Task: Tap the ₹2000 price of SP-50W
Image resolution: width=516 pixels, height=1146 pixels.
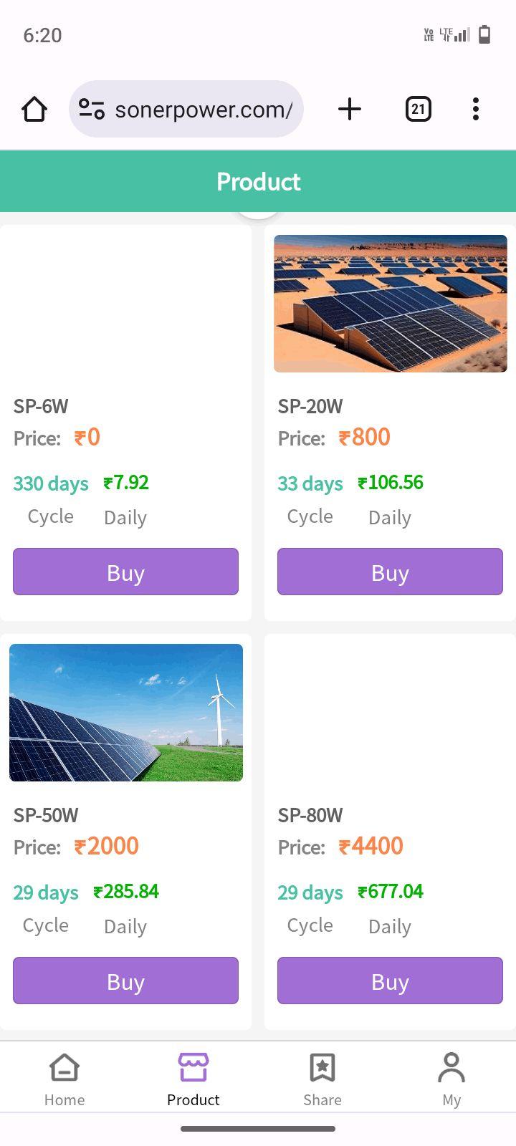Action: tap(107, 846)
